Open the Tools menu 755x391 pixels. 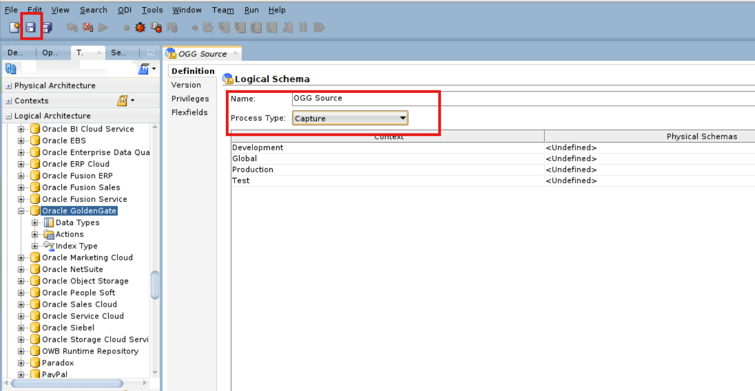(x=152, y=10)
